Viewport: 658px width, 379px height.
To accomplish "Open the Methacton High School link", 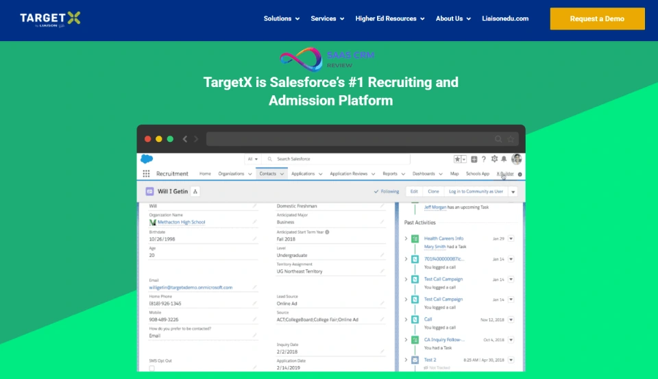I will pyautogui.click(x=181, y=222).
